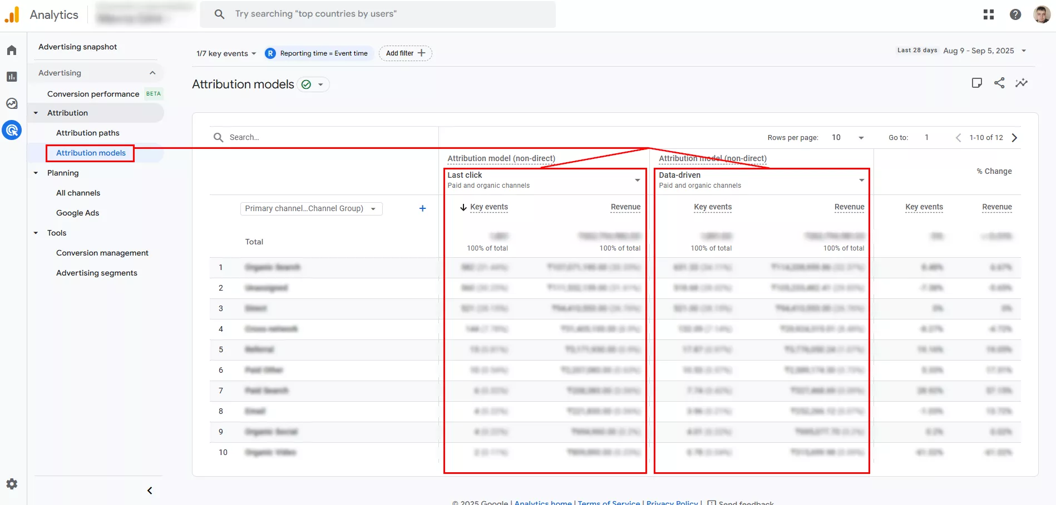Collapse the Advertising section

152,73
